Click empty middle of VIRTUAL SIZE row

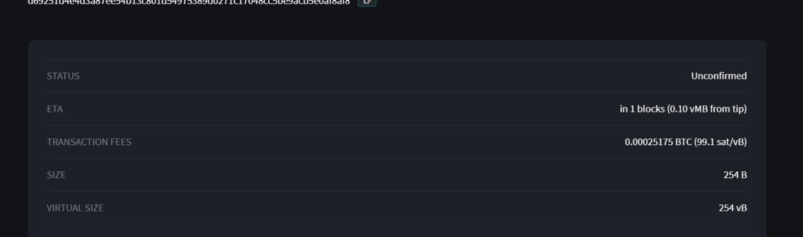[x=408, y=208]
